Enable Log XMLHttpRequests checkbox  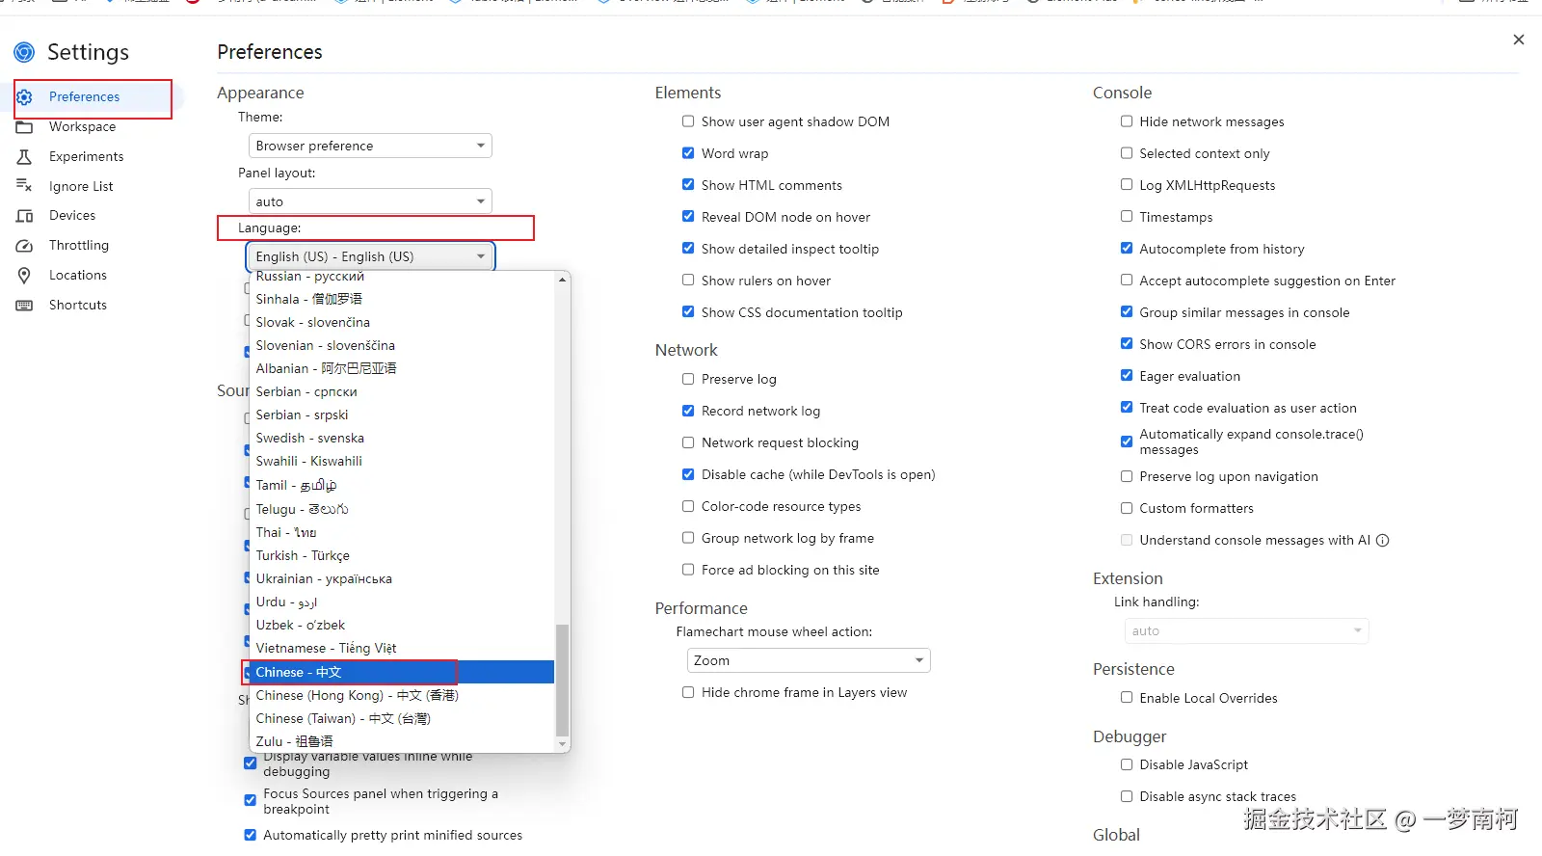1127,185
